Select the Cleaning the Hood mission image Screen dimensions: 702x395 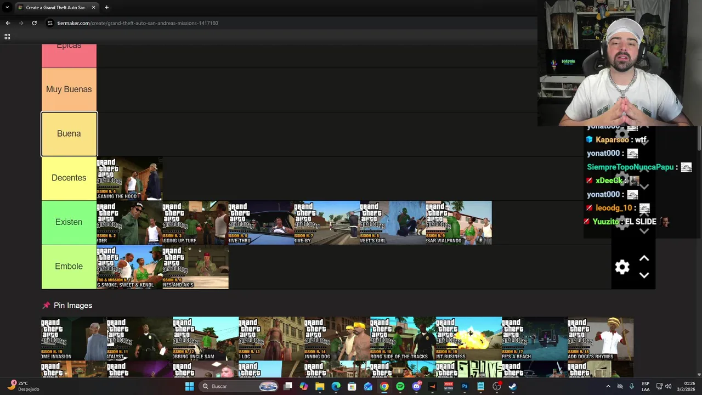coord(129,178)
